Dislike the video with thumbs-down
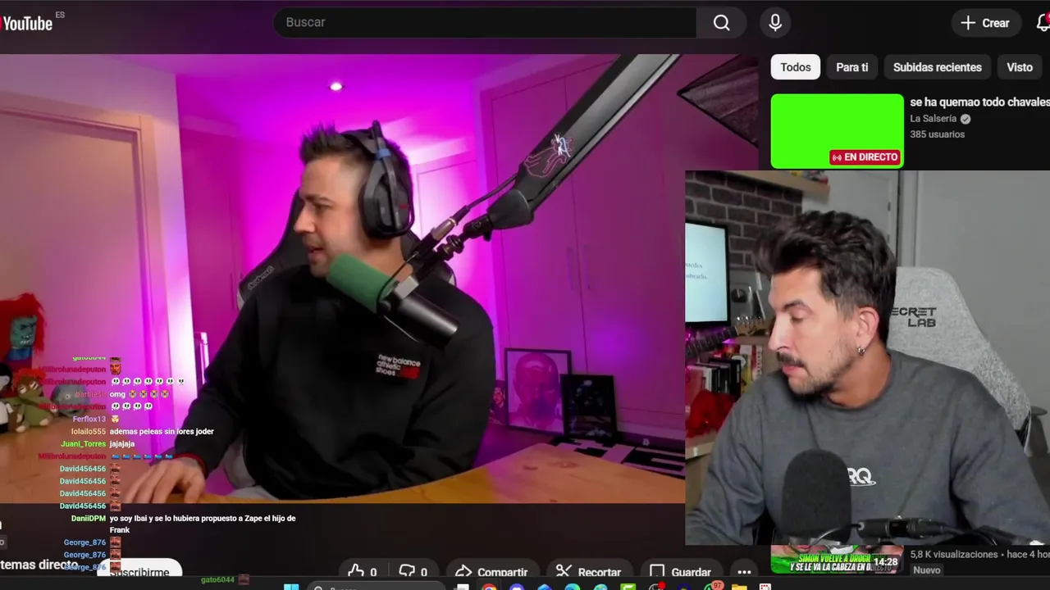Screen dimensions: 1050x590 [412, 572]
